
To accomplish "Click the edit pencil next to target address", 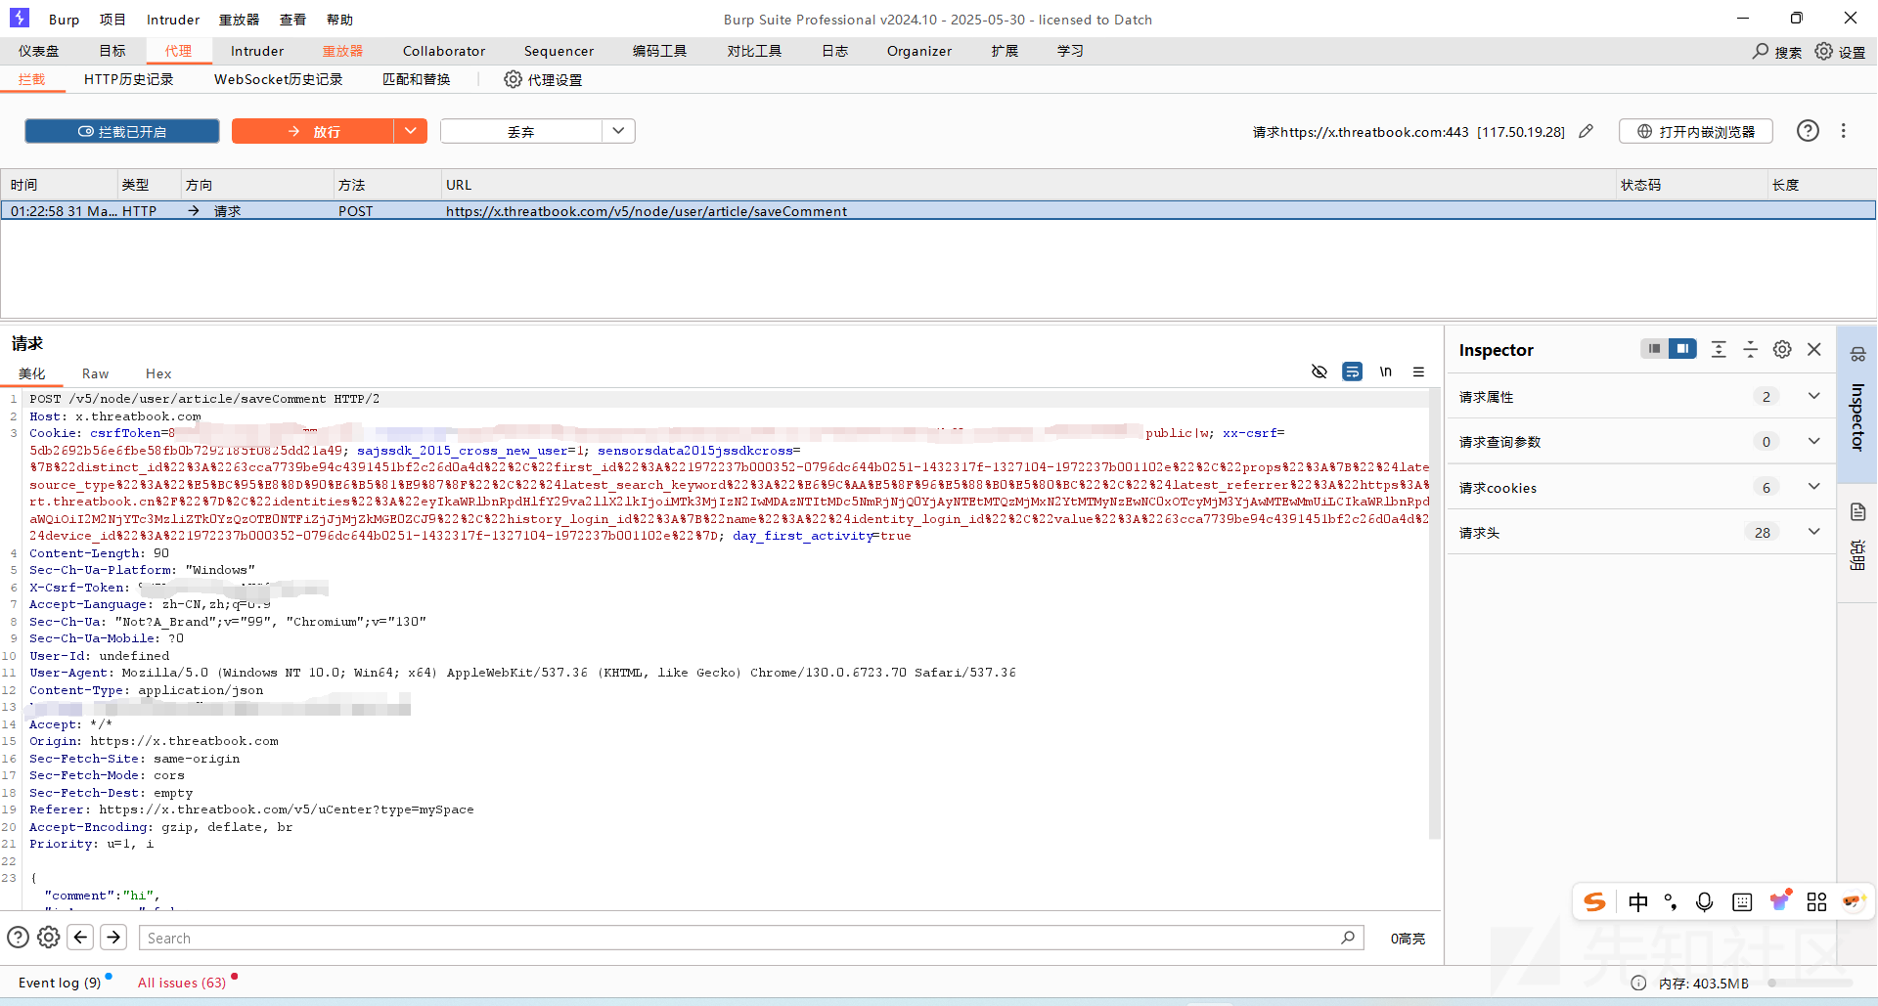I will pyautogui.click(x=1587, y=131).
